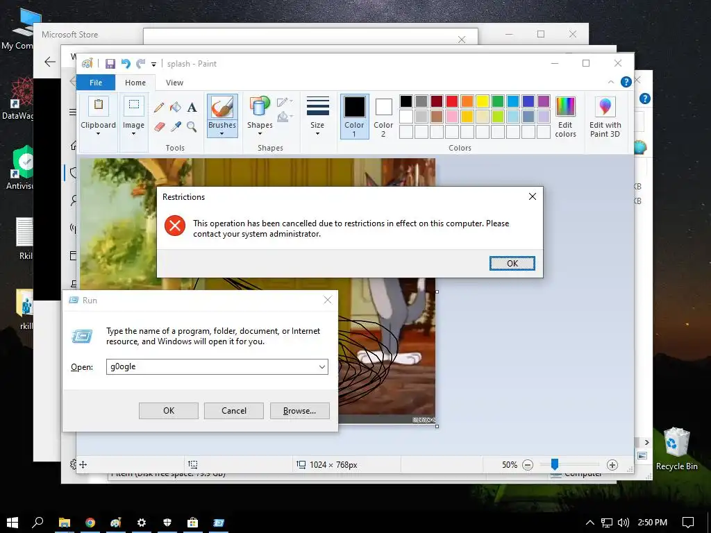Pick the yellow palette color
711x533 pixels.
(x=483, y=101)
